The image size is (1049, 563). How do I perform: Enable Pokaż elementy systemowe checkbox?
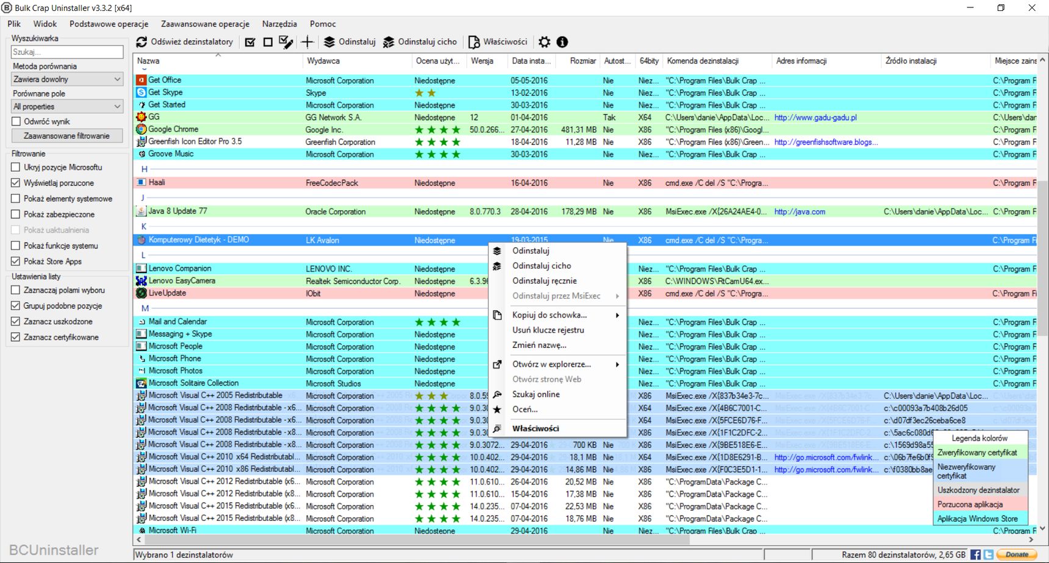pyautogui.click(x=16, y=199)
